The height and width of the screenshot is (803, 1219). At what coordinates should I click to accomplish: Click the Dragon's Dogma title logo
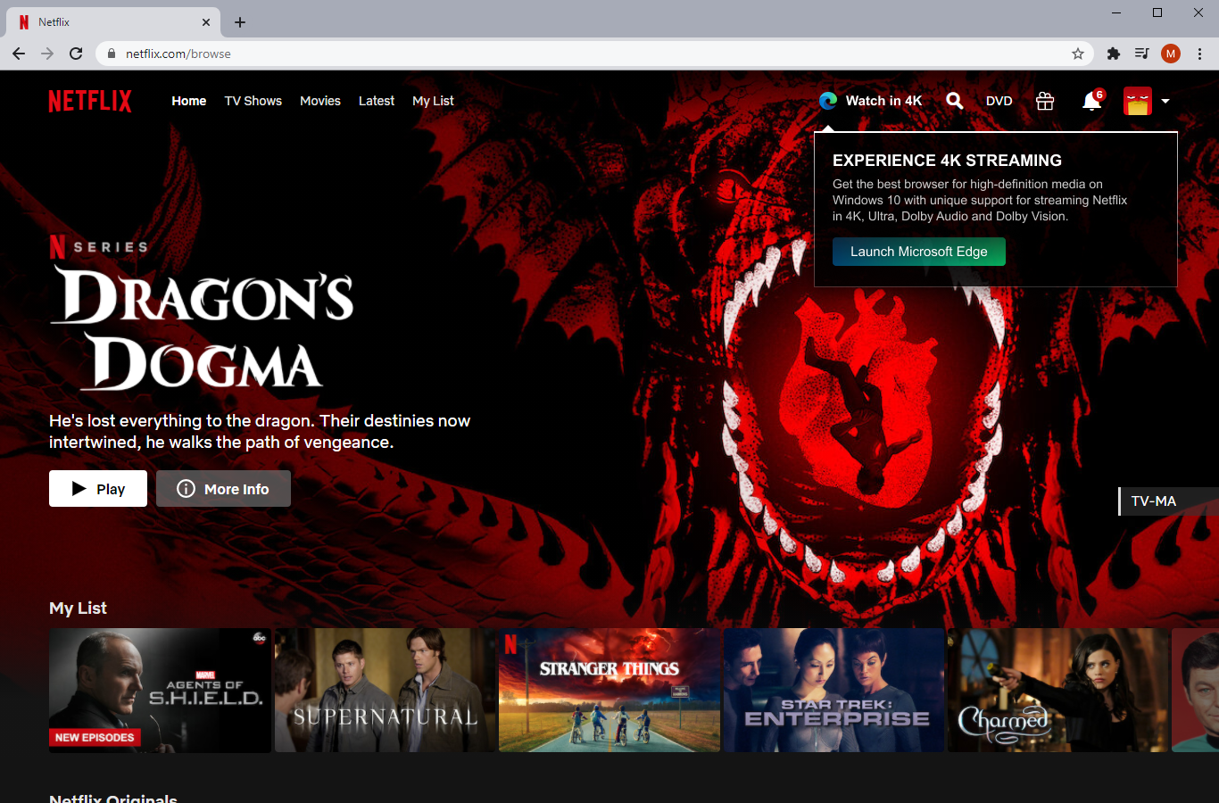tap(203, 328)
